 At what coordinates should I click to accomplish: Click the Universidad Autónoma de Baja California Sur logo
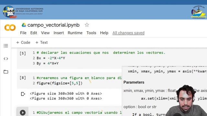tap(23, 12)
